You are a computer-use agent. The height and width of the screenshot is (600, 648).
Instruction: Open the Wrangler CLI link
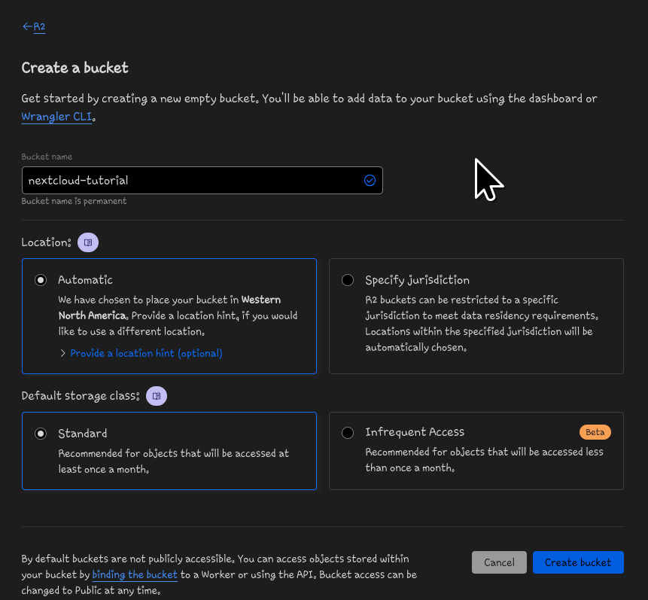pyautogui.click(x=58, y=117)
